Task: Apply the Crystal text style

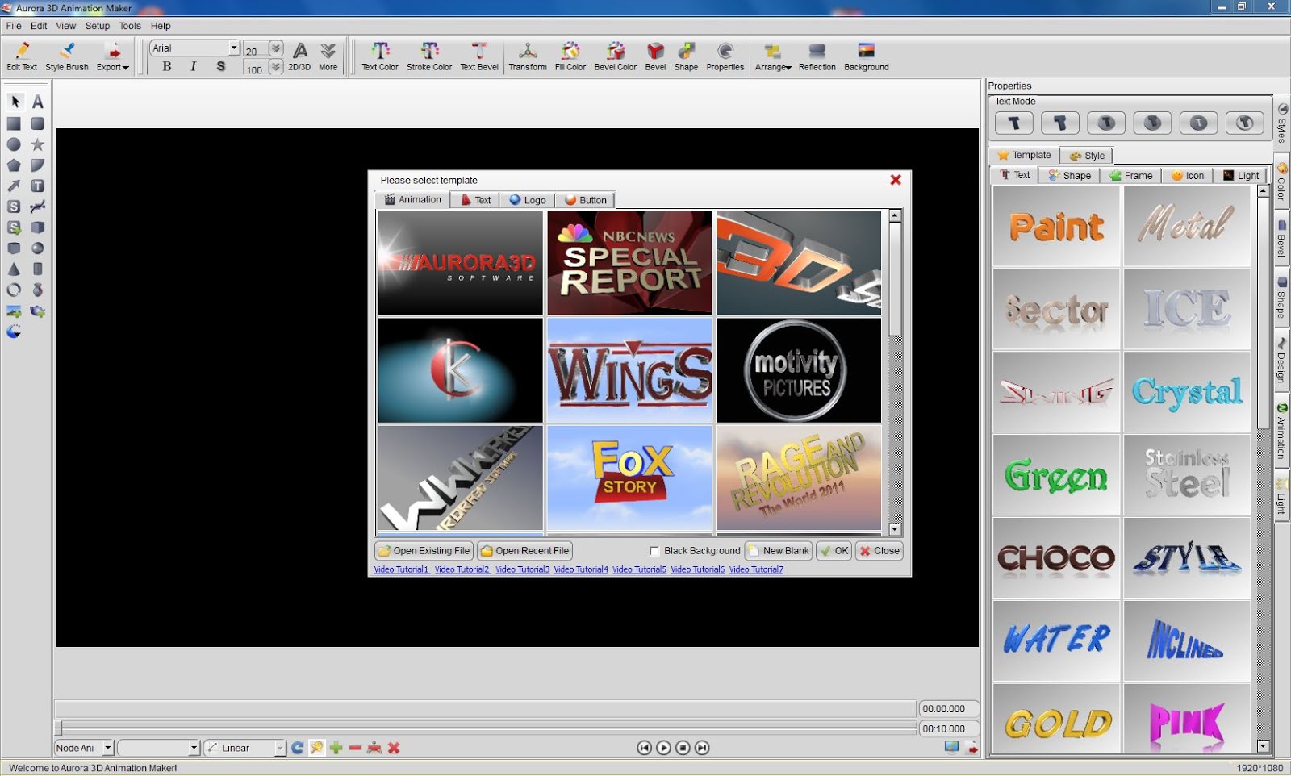Action: pos(1187,391)
